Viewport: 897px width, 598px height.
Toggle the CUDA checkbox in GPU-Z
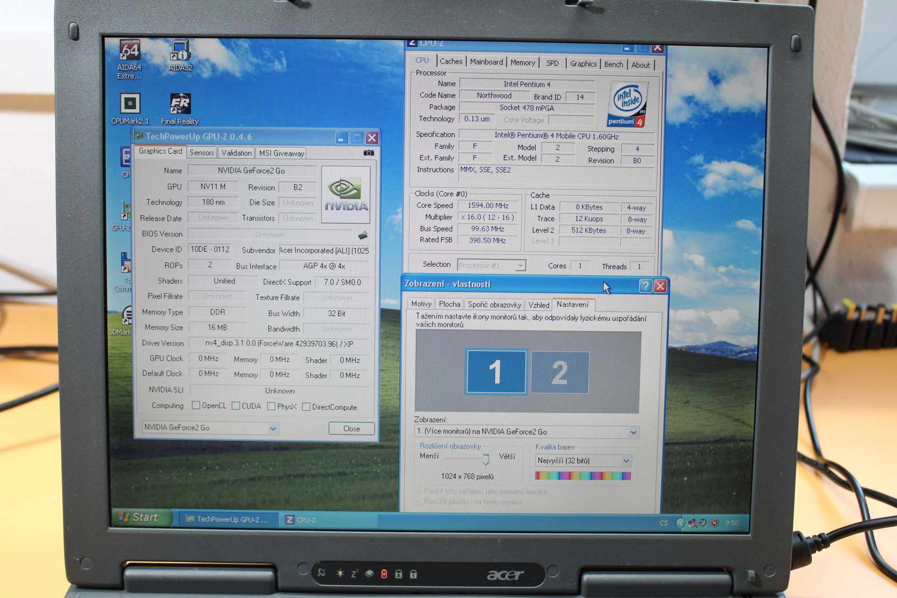tap(236, 406)
